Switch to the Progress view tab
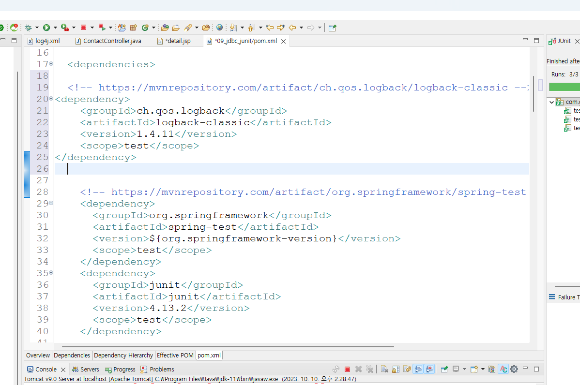This screenshot has height=385, width=580. pyautogui.click(x=120, y=370)
